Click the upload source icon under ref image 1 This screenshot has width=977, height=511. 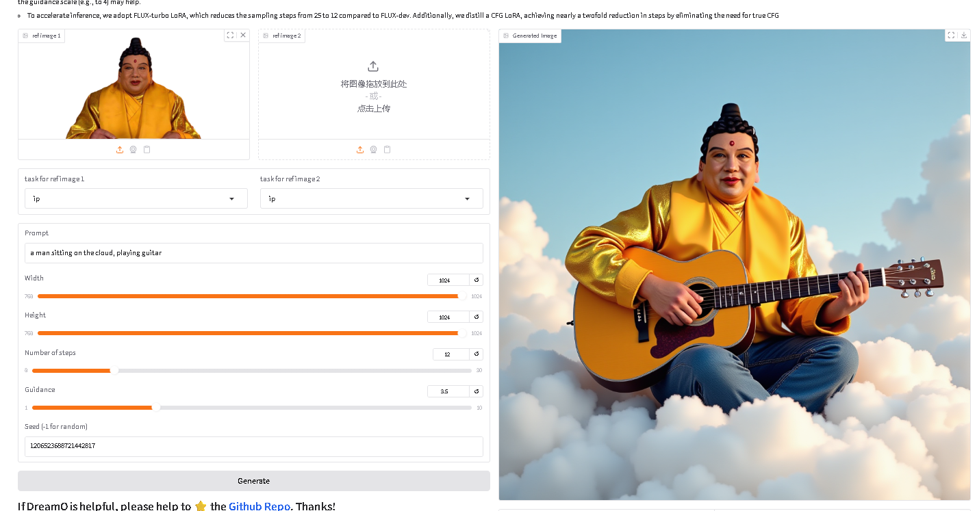coord(120,149)
